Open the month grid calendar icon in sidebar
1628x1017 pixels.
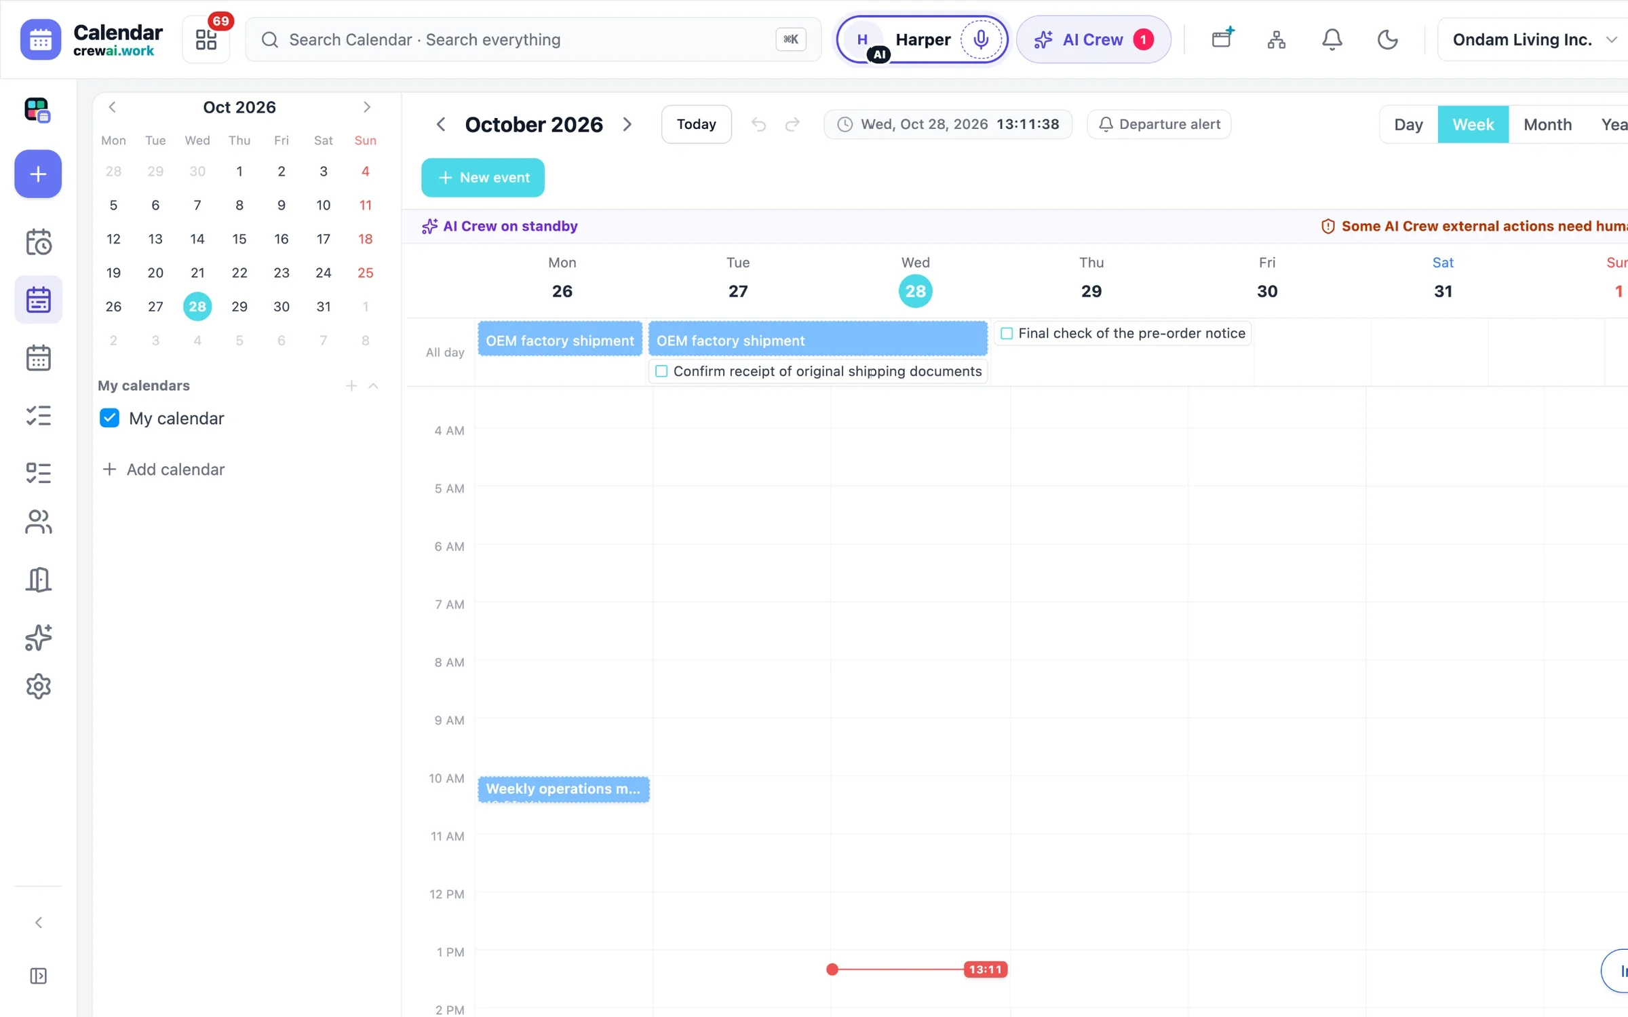[38, 358]
